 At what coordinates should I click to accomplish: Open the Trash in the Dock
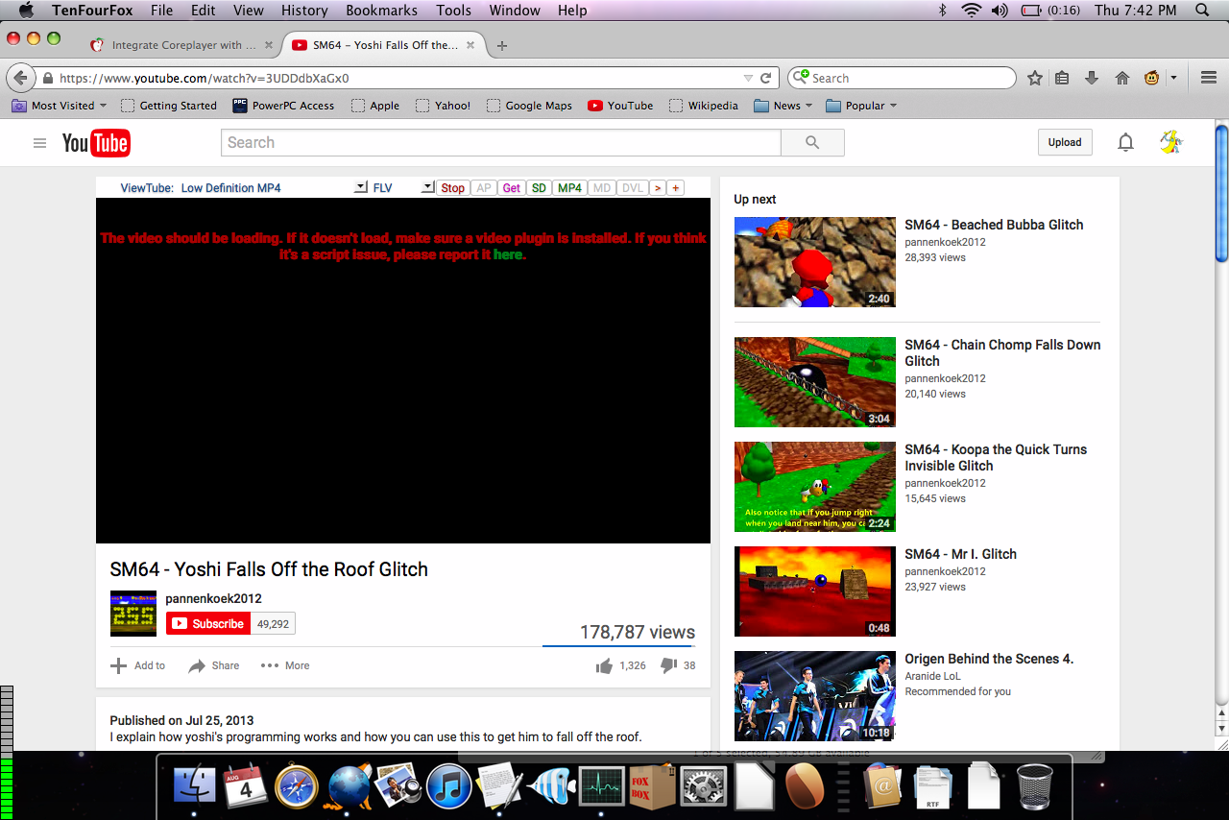click(1034, 786)
